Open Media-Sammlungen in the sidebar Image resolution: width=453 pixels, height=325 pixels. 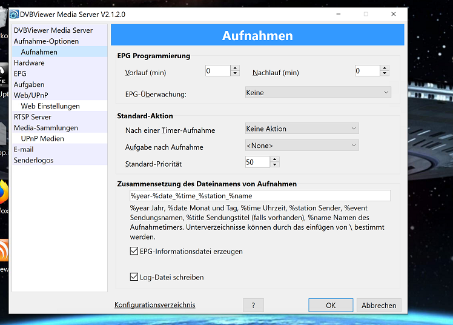[59, 128]
